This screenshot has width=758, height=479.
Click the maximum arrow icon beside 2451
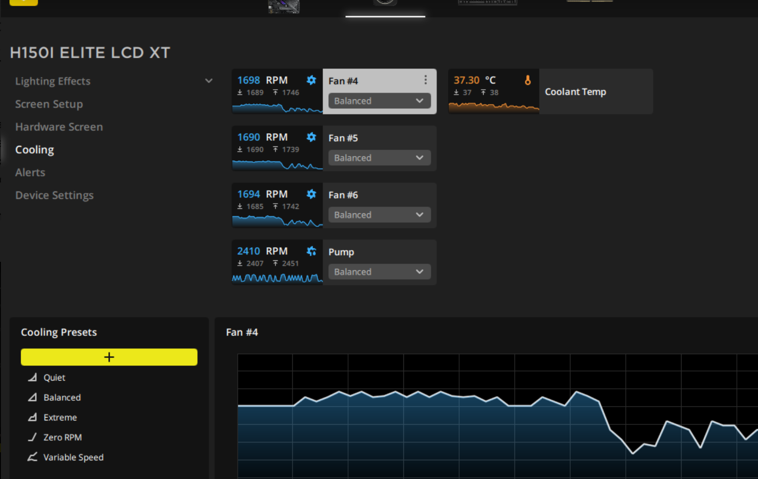click(275, 263)
